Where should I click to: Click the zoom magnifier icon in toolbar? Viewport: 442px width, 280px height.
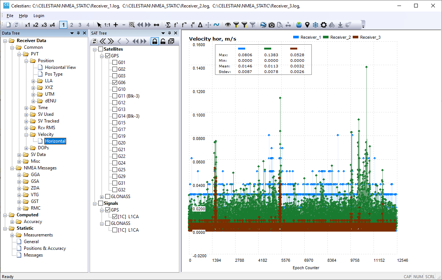(x=132, y=25)
